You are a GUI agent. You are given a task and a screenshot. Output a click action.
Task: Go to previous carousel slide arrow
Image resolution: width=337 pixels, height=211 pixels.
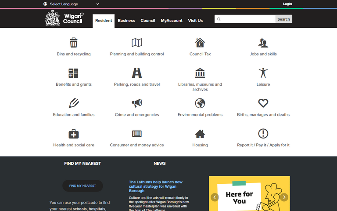(215, 197)
